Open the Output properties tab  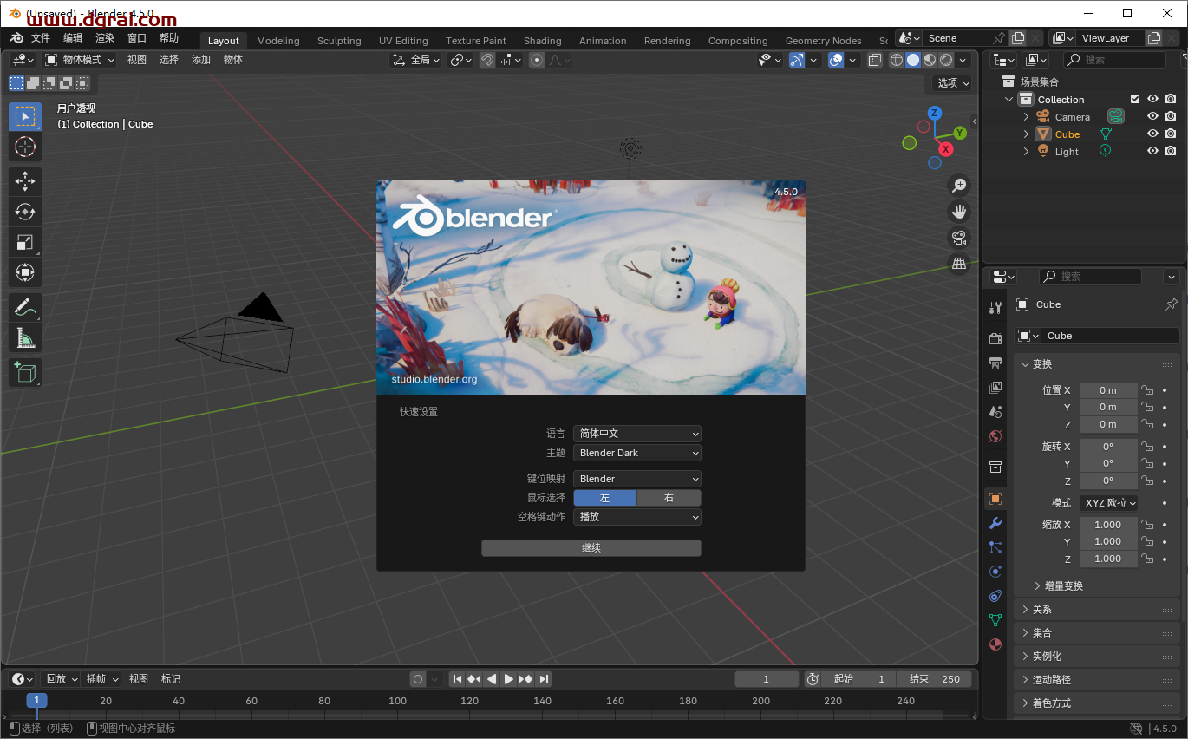click(995, 363)
